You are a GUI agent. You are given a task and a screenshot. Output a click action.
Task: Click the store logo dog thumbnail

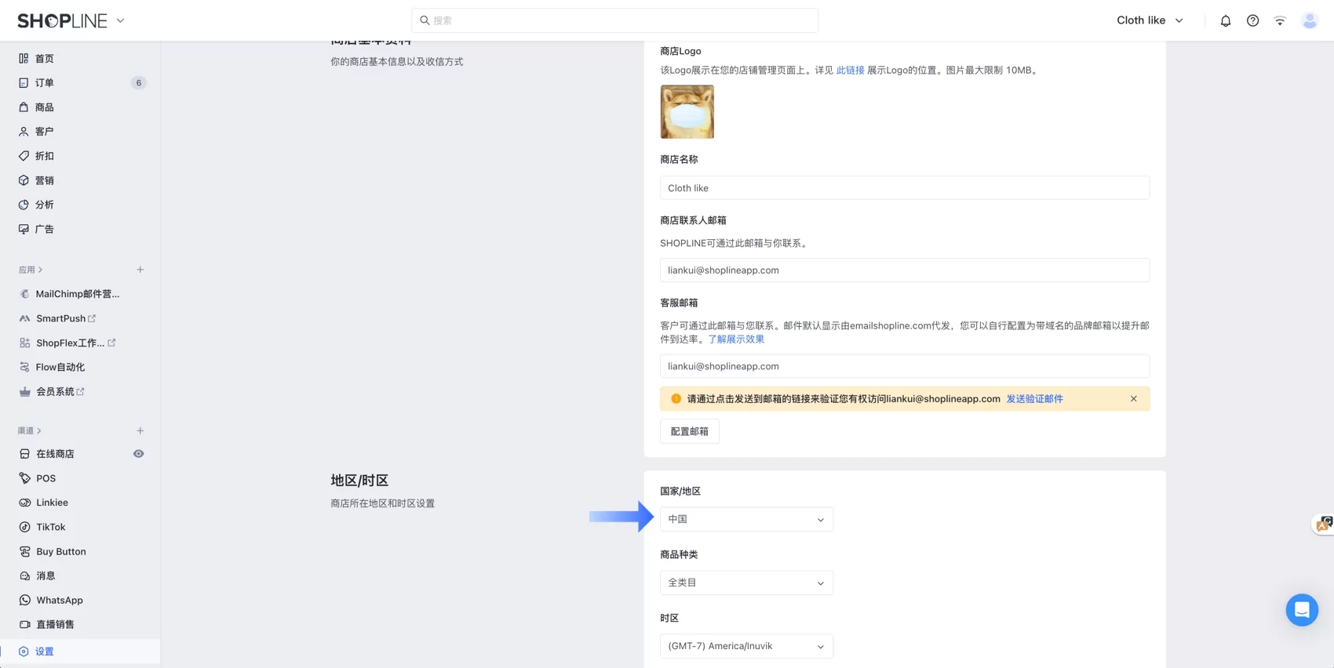[687, 112]
